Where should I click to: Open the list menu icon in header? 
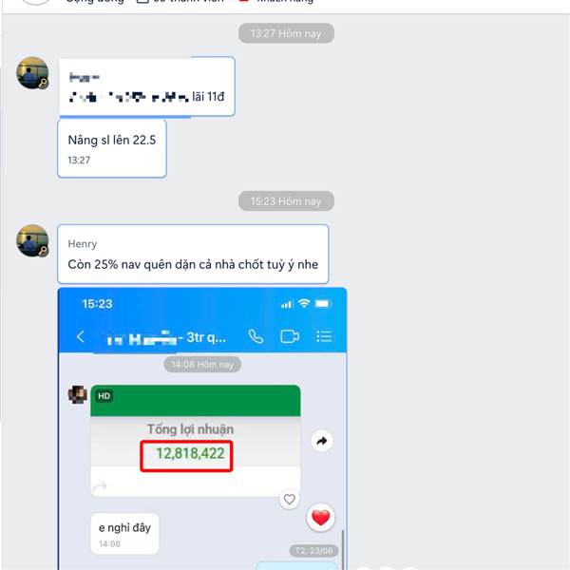click(324, 336)
